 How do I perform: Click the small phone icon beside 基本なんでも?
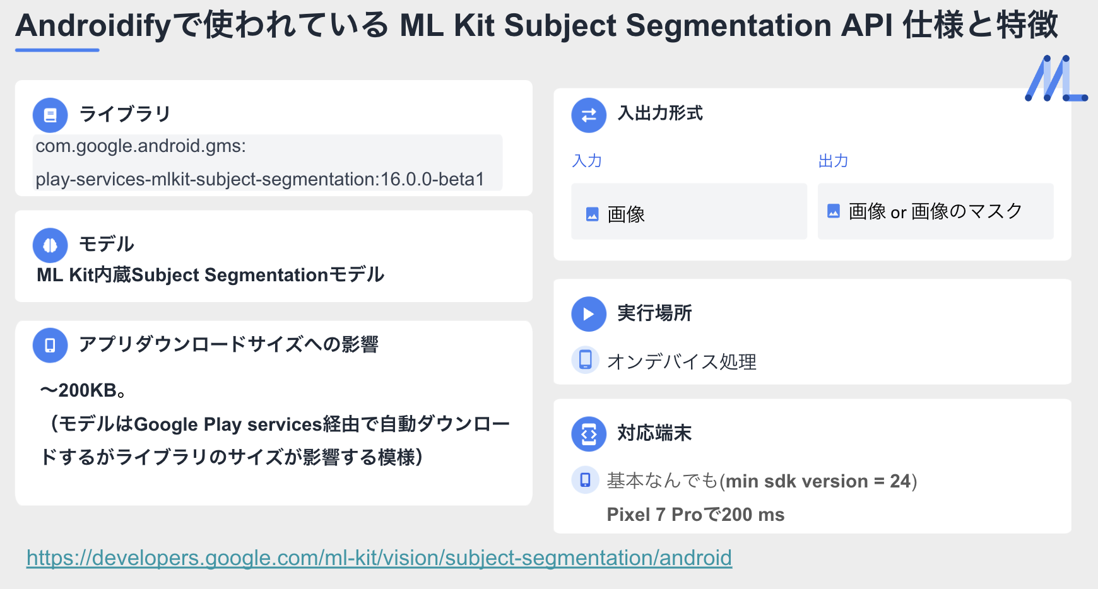pos(585,480)
